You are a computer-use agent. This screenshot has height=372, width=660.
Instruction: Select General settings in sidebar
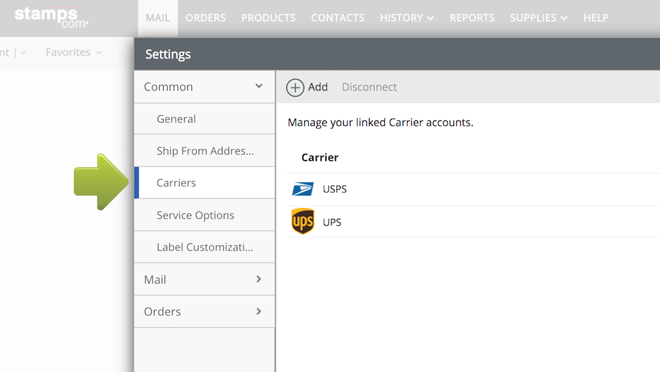click(x=176, y=119)
